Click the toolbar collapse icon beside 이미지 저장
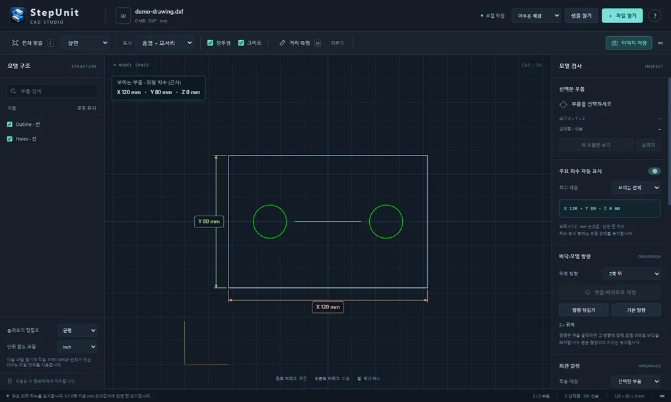 (x=660, y=43)
